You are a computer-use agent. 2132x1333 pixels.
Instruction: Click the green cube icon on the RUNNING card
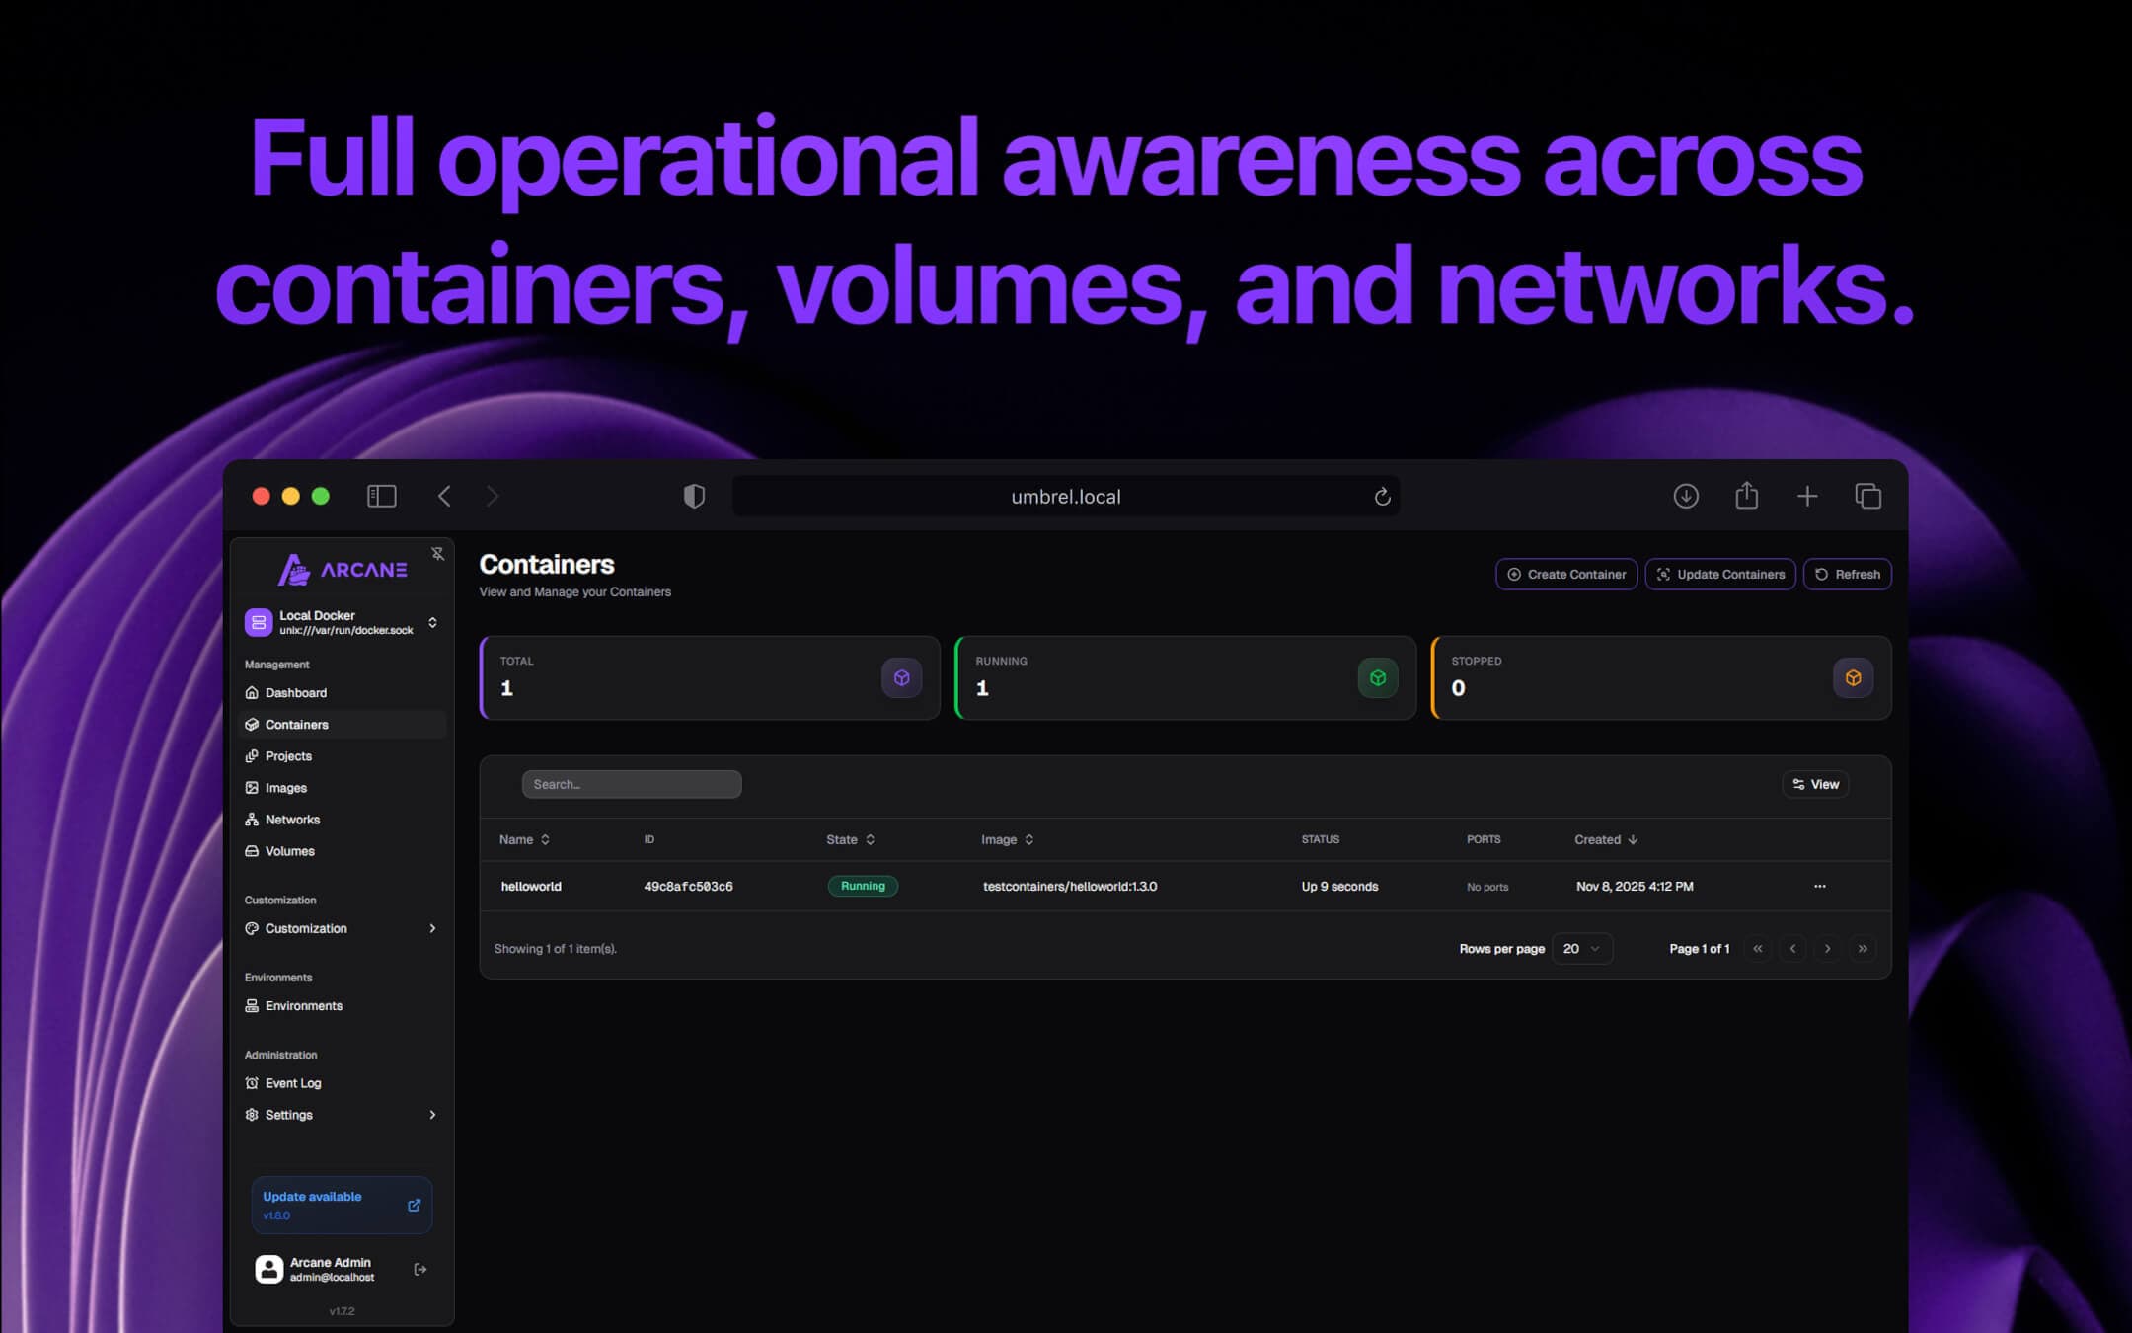(1378, 677)
